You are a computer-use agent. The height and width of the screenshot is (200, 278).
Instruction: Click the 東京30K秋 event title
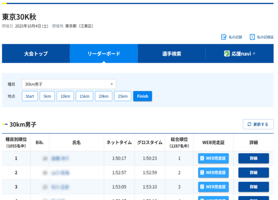[19, 17]
